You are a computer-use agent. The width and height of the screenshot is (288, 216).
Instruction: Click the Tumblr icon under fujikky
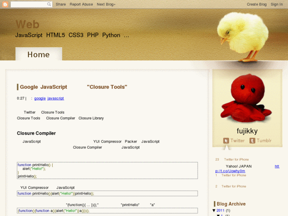click(252, 141)
